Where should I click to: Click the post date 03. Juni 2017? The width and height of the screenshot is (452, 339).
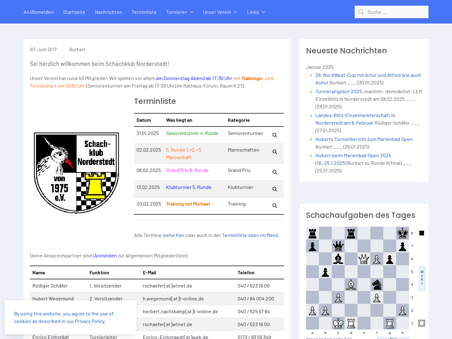[43, 50]
